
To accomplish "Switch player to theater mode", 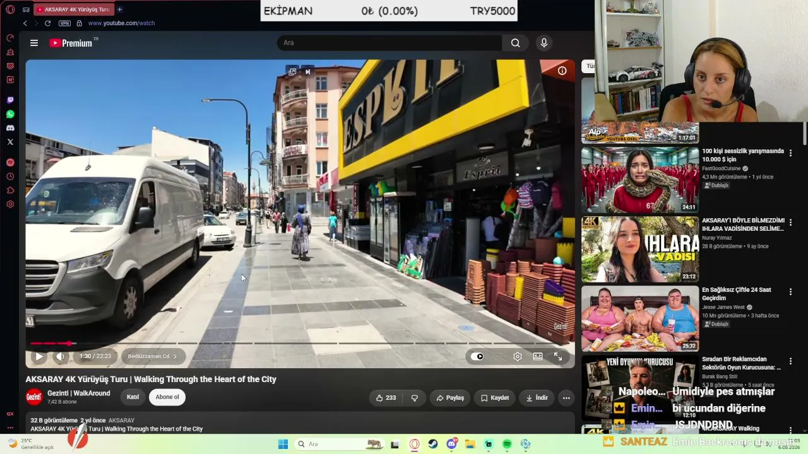I will 538,356.
